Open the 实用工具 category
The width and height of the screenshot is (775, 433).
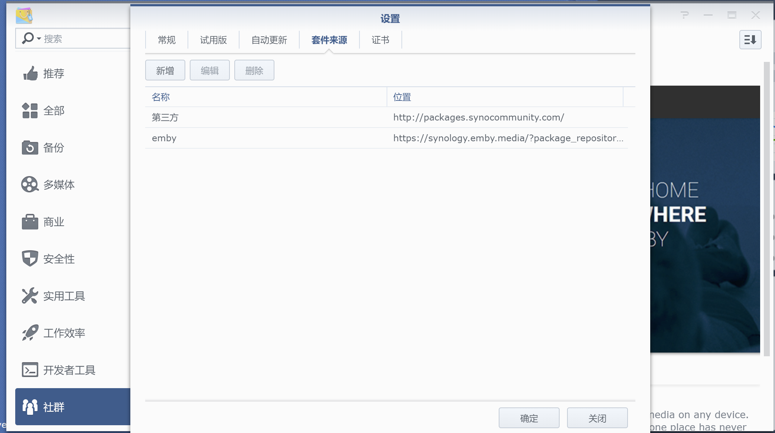pyautogui.click(x=64, y=296)
